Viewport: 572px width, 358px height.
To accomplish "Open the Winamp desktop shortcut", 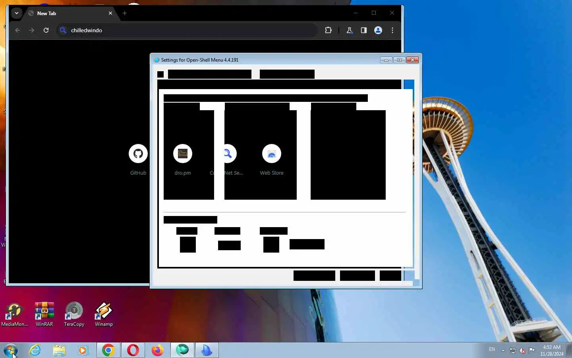I will (104, 314).
